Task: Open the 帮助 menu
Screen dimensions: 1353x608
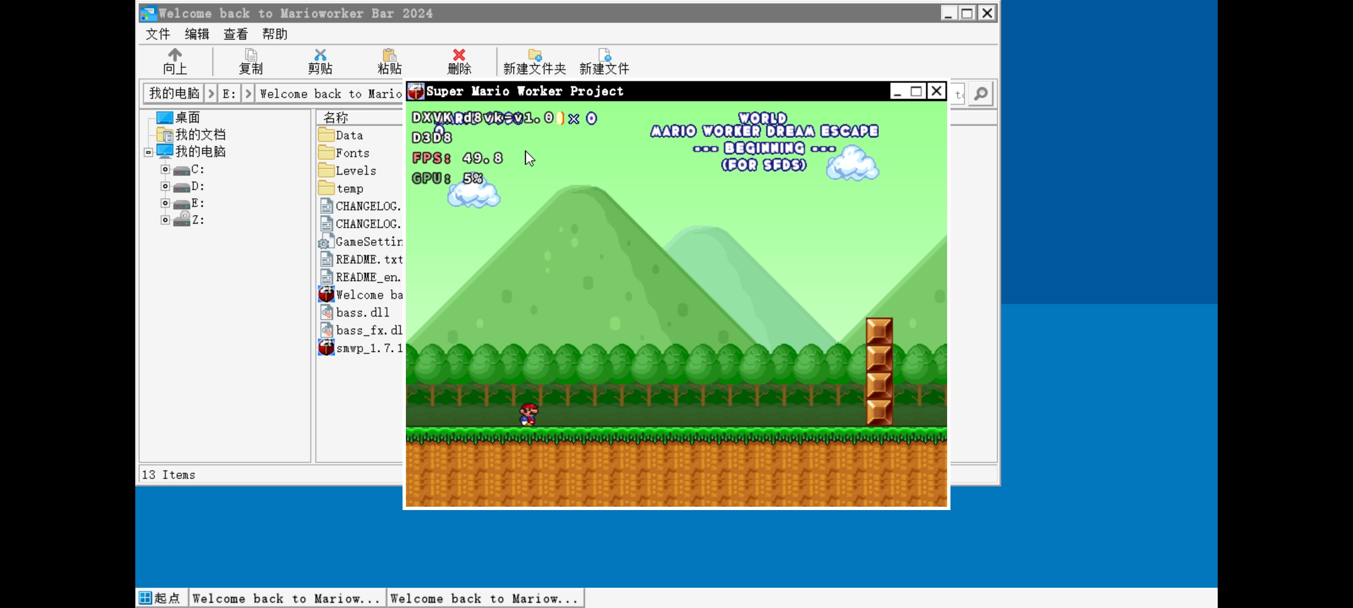Action: pyautogui.click(x=275, y=34)
